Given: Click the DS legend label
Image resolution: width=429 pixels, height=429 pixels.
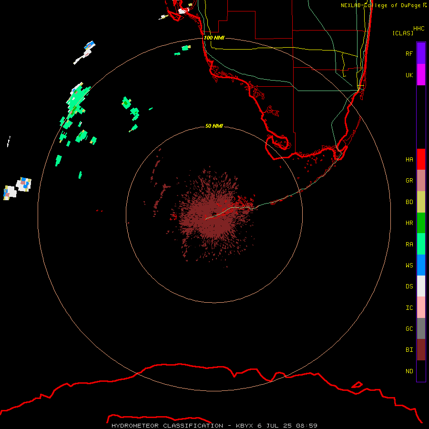Looking at the screenshot, I should point(409,286).
